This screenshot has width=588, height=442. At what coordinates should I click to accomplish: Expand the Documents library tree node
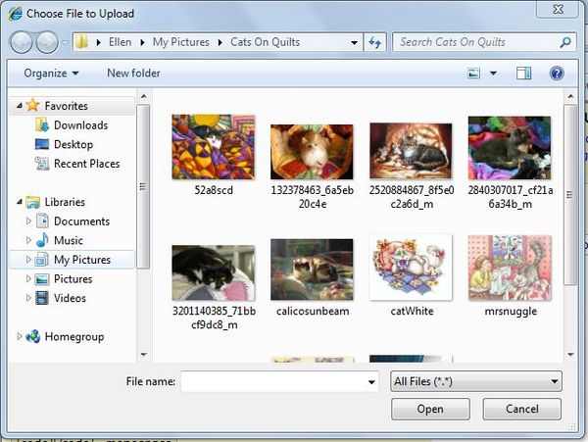tap(28, 221)
